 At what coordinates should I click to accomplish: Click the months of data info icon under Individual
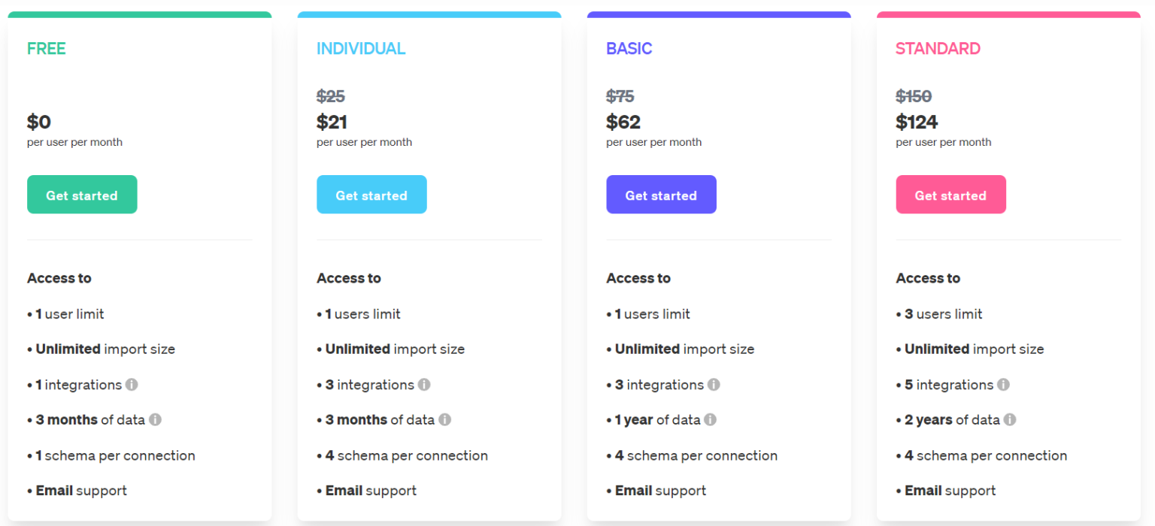(445, 420)
